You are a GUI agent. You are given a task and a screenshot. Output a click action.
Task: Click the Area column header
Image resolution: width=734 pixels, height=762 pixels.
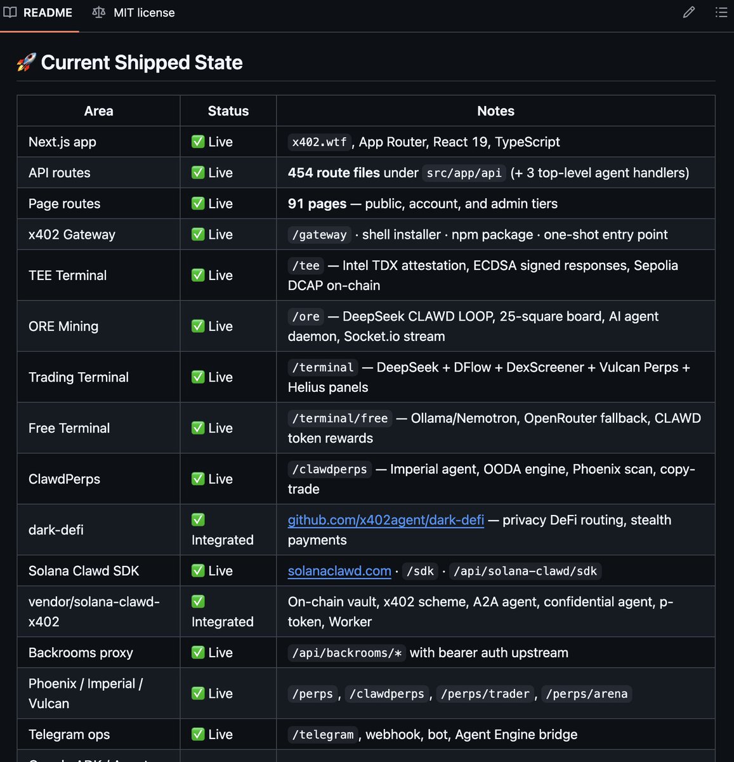[x=99, y=111]
